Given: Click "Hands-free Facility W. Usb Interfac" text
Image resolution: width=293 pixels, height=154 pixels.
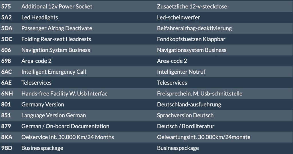Looking at the screenshot, I should [64, 93].
